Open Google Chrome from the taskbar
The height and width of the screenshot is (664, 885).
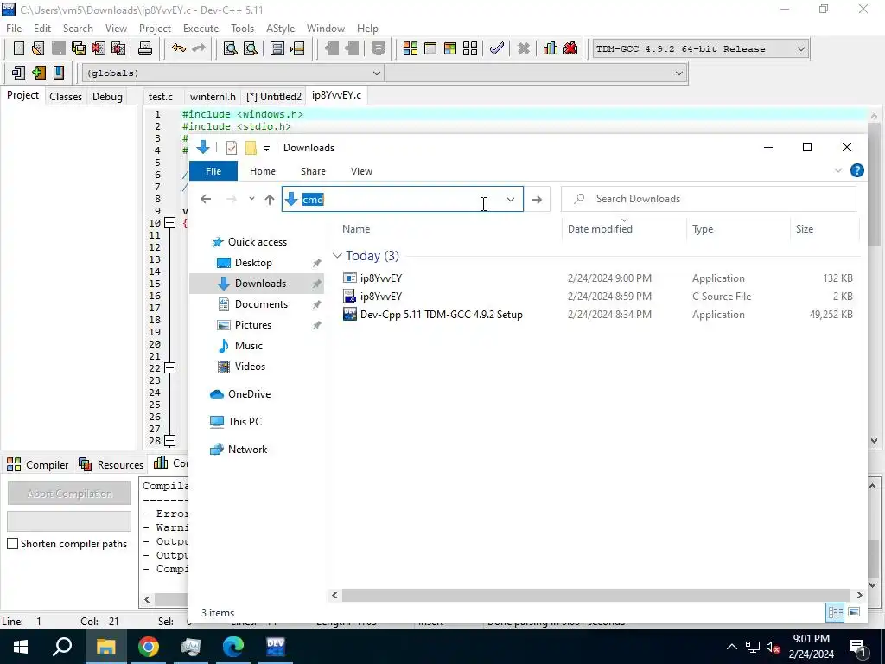tap(149, 647)
